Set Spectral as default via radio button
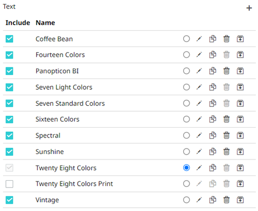258x211 pixels. point(186,135)
